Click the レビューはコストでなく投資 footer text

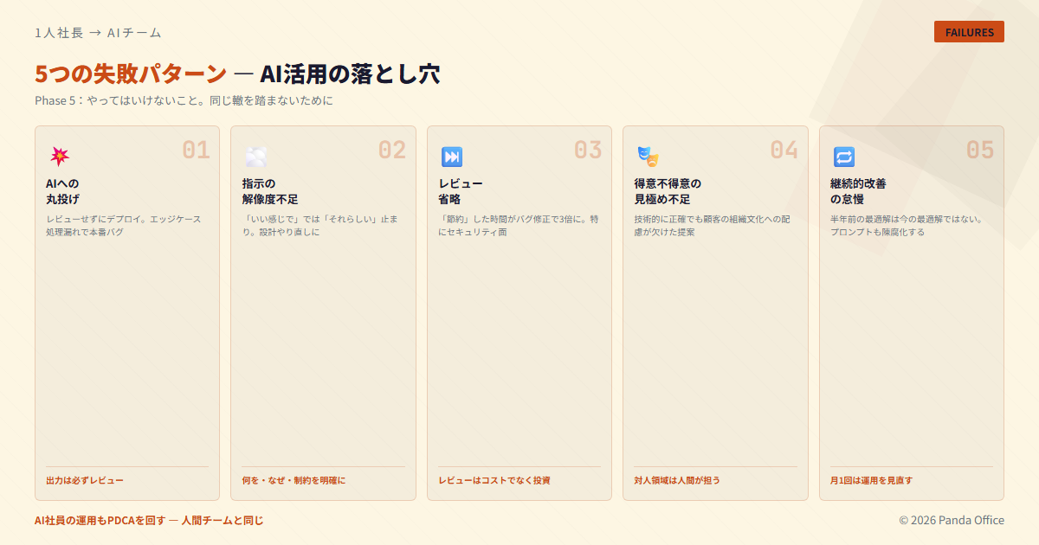(494, 480)
